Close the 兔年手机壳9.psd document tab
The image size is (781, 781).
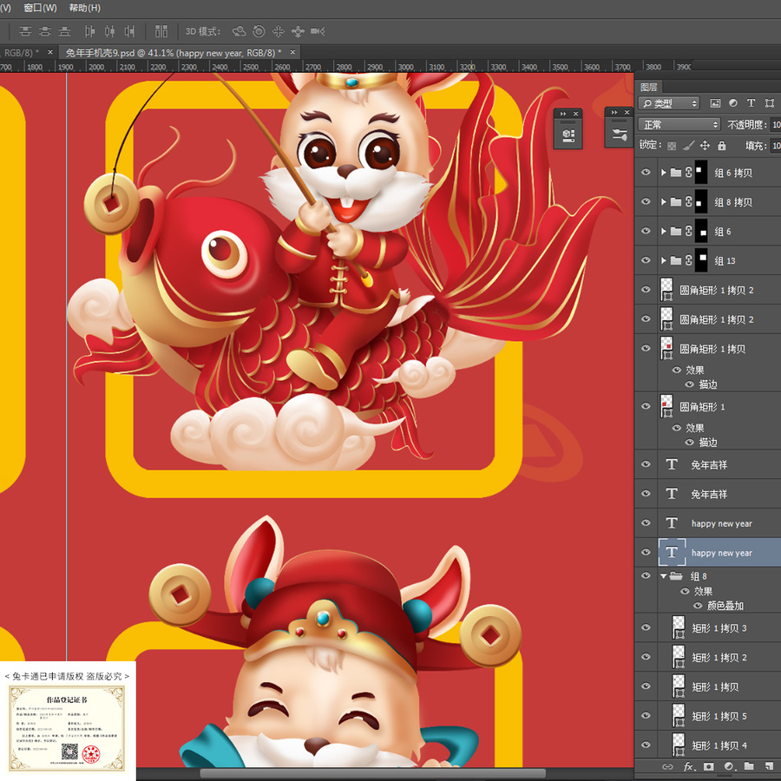tap(293, 52)
